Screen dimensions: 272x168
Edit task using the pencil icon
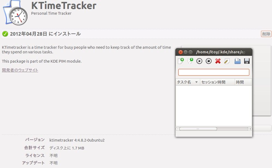tap(227, 61)
